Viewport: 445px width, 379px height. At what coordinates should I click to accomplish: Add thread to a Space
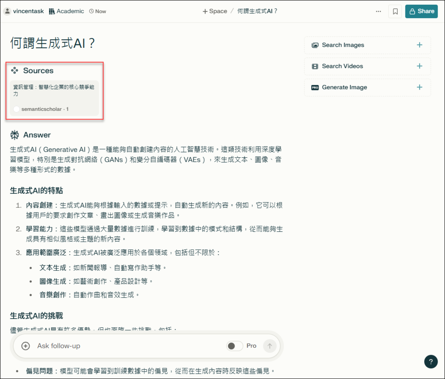coord(215,11)
